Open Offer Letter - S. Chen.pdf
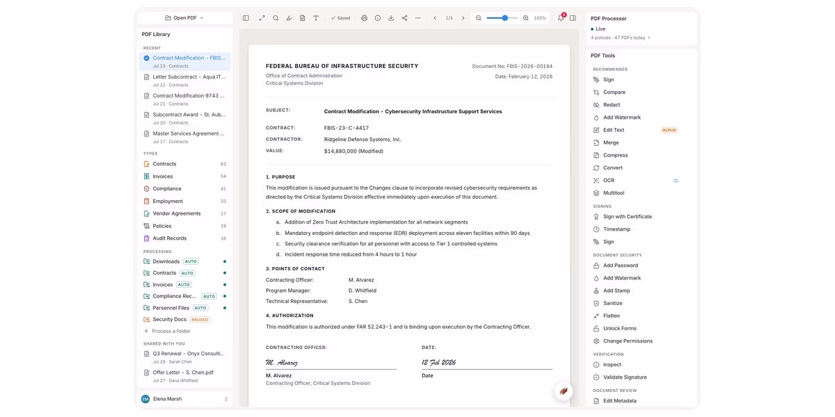Image resolution: width=835 pixels, height=417 pixels. click(184, 376)
